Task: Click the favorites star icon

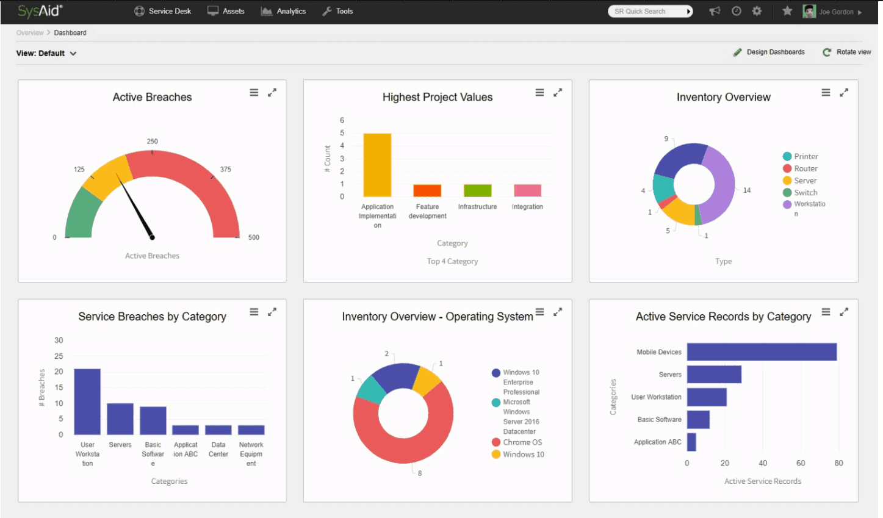Action: point(787,11)
